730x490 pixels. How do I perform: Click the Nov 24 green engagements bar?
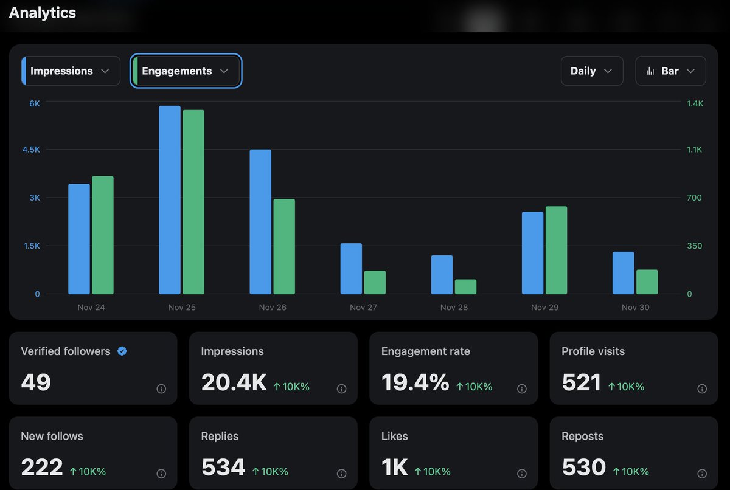(103, 235)
